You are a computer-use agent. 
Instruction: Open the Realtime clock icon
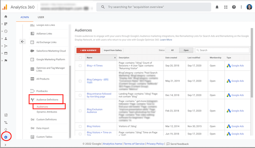(x=6, y=31)
